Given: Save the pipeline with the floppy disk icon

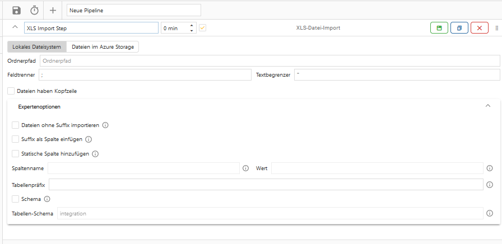Looking at the screenshot, I should 16,10.
